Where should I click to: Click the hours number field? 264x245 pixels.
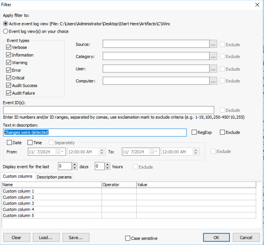pos(100,166)
